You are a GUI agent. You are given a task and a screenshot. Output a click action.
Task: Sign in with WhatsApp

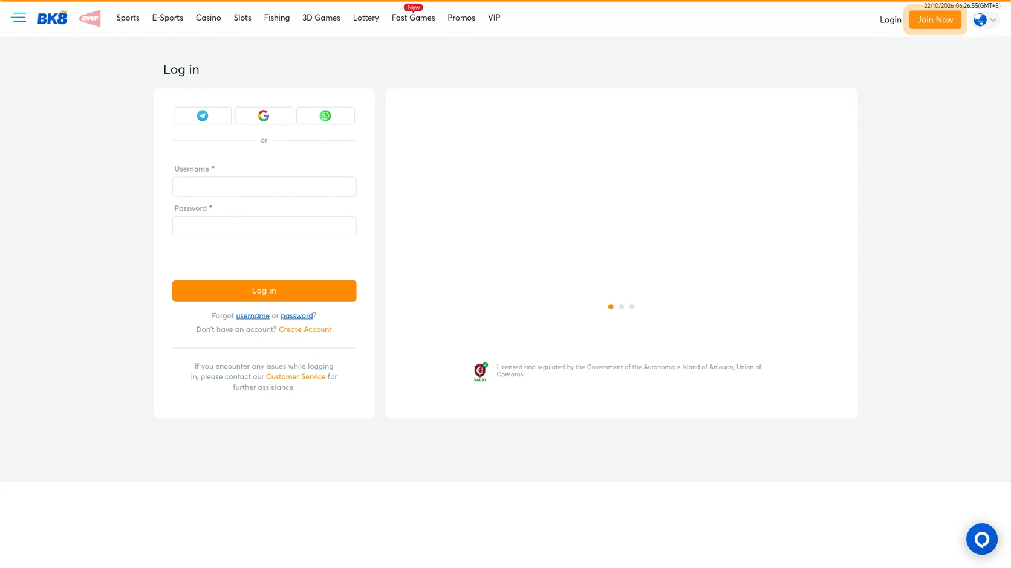click(x=325, y=115)
